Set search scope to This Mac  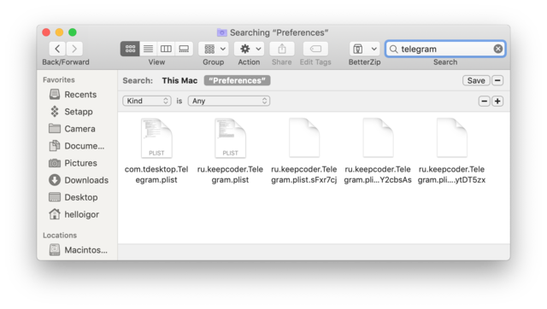tap(179, 80)
